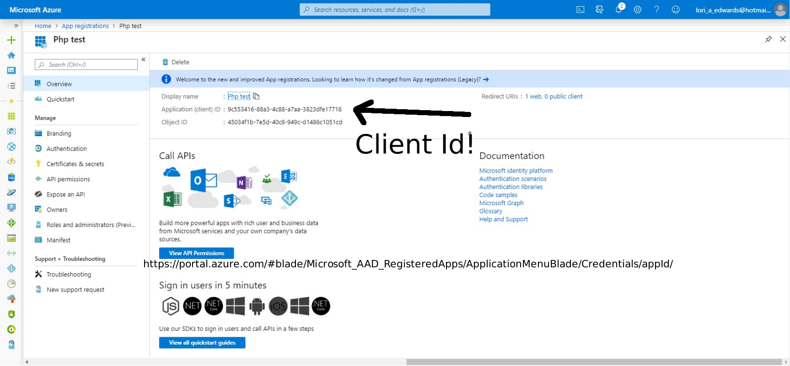This screenshot has width=790, height=366.
Task: Click the banner learn-more arrow
Action: [486, 80]
